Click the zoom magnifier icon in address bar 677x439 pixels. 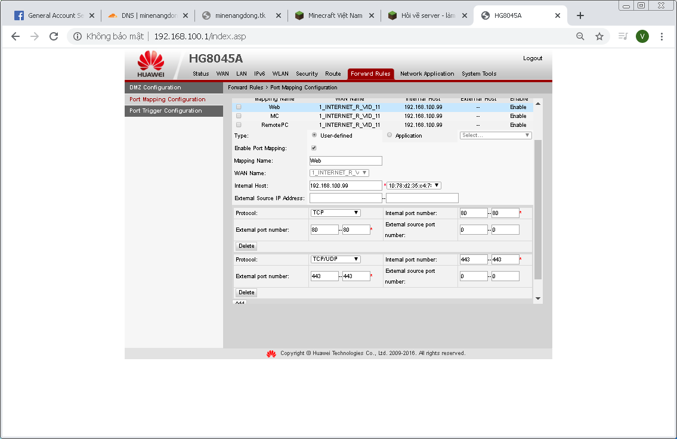coord(580,36)
